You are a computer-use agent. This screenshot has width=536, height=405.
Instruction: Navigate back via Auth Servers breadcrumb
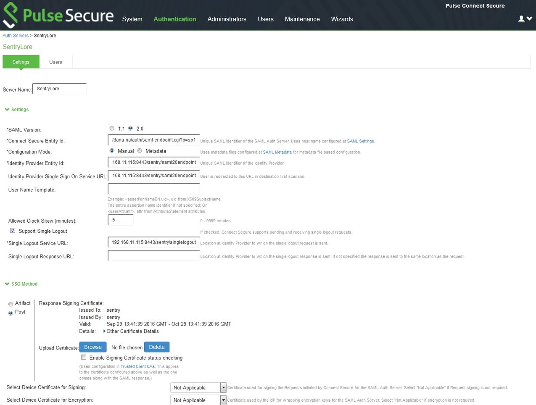pos(15,35)
